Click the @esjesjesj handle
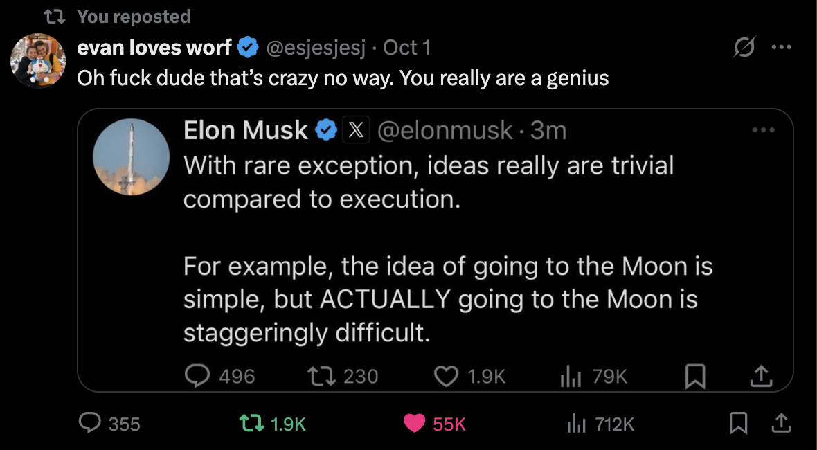Screen dimensions: 817x450 pyautogui.click(x=316, y=48)
